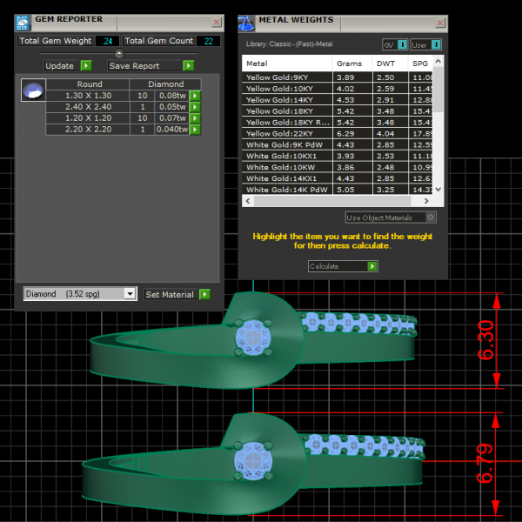Viewport: 522px width, 522px height.
Task: Enable Use Object Materials option
Action: 432,217
